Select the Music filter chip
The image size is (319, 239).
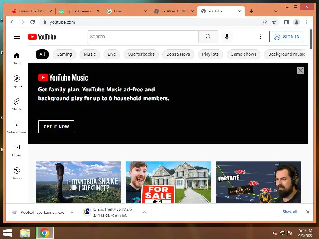click(90, 54)
